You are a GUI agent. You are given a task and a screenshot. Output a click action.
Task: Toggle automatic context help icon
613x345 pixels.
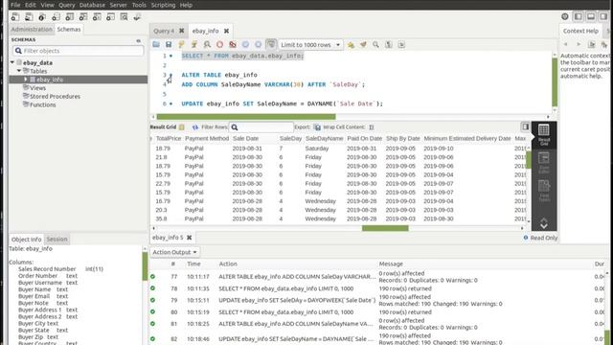604,45
